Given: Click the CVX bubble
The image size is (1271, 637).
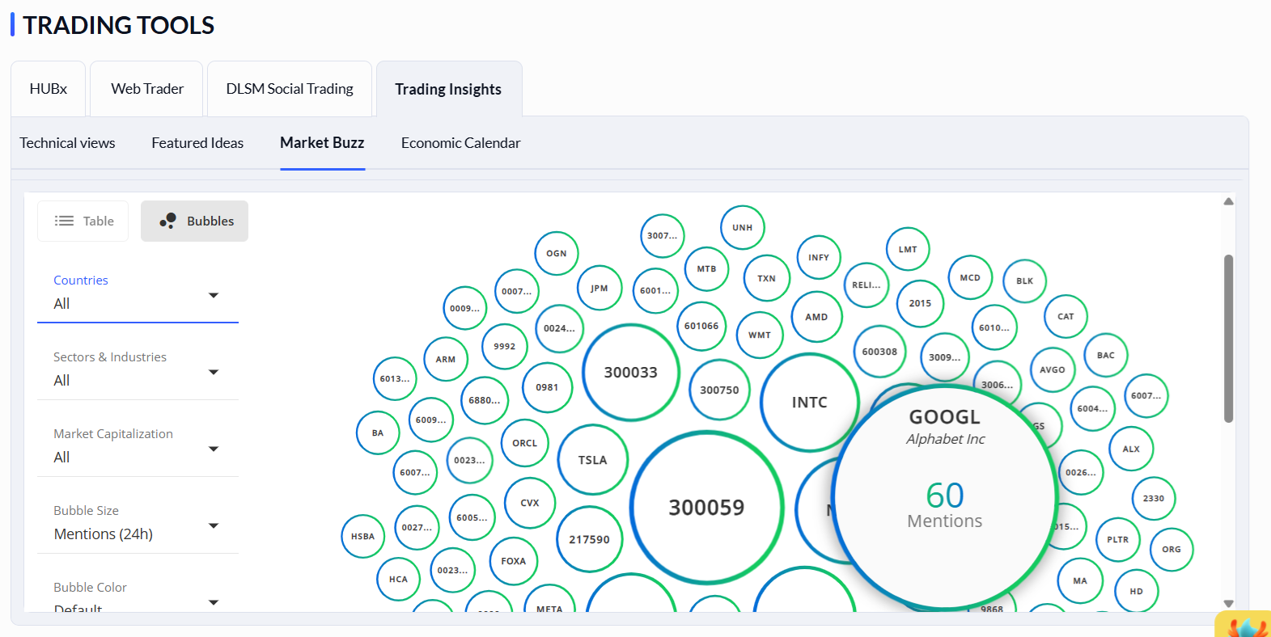Looking at the screenshot, I should [x=530, y=502].
